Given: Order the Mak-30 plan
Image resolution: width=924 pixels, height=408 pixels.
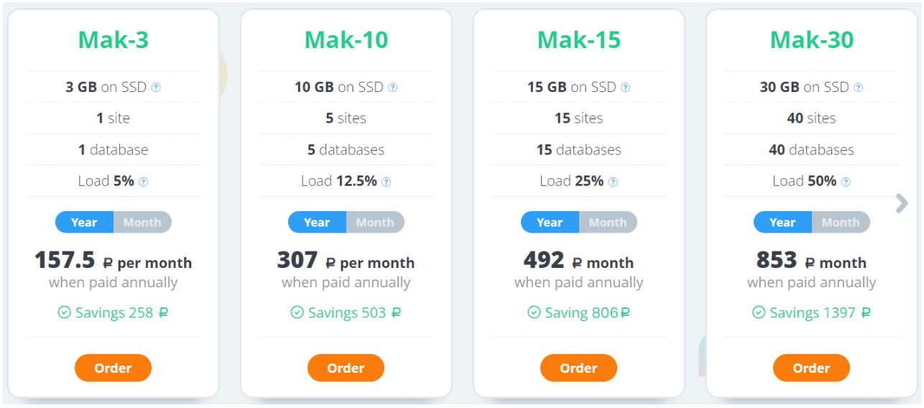Looking at the screenshot, I should coord(811,368).
